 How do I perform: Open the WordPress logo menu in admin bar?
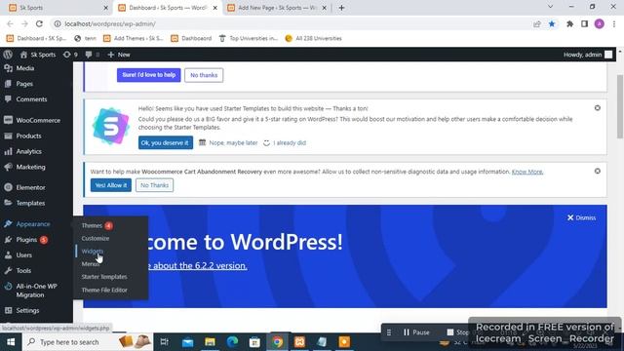8,55
